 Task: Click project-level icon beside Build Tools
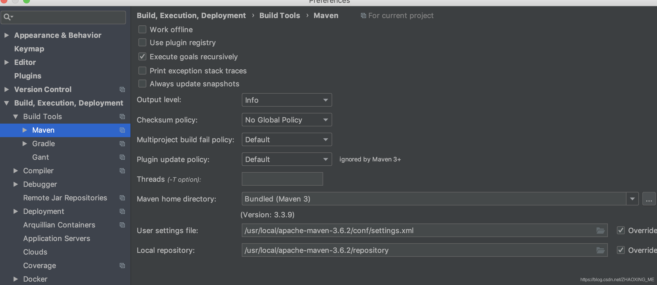[x=122, y=117]
